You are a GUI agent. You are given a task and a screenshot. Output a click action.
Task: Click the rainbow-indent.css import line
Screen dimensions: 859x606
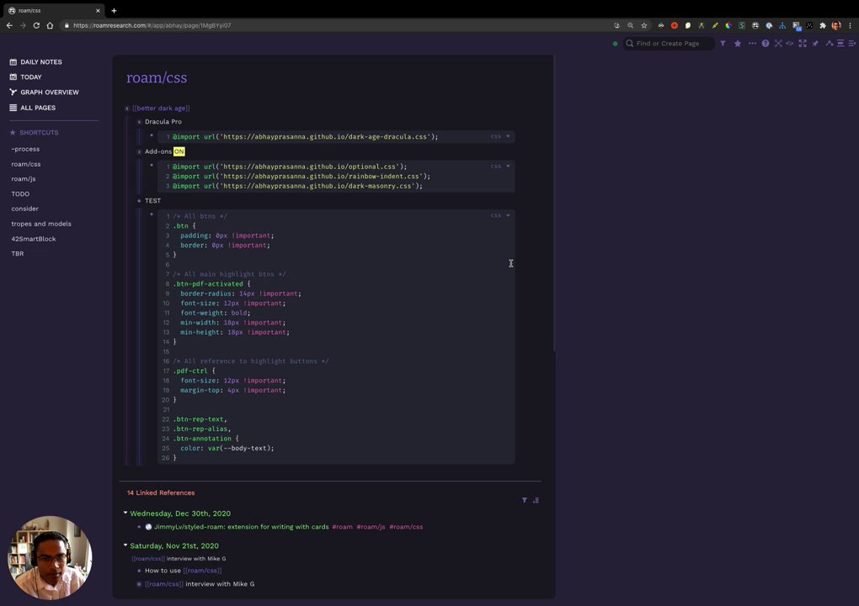(301, 176)
